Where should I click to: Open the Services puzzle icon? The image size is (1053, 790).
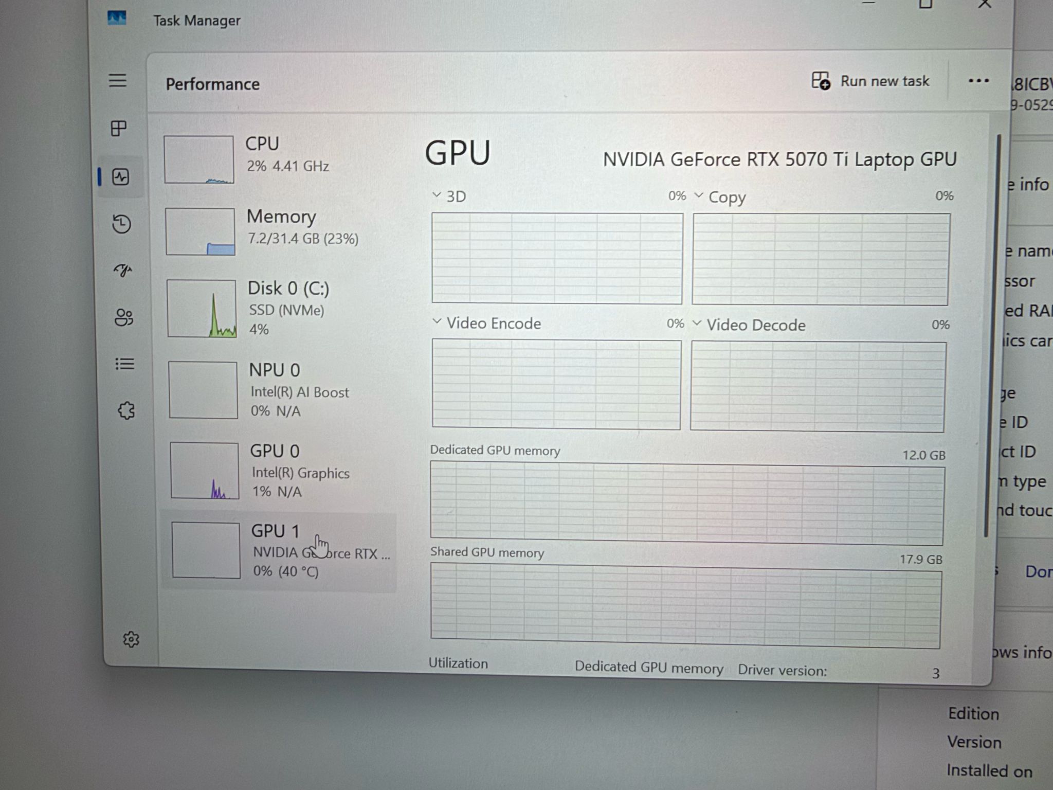(x=126, y=411)
